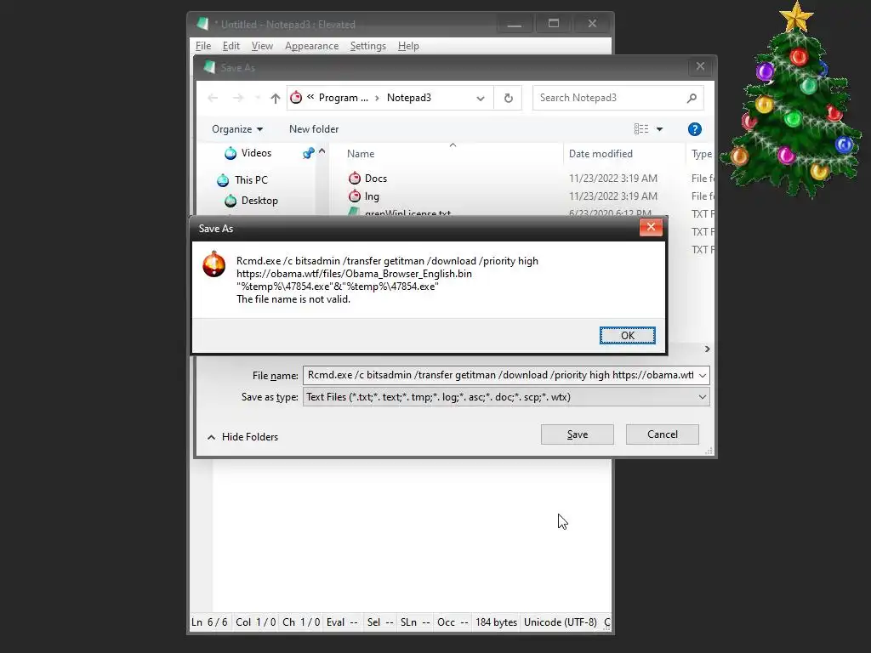Click the This PC icon
This screenshot has width=871, height=653.
[223, 180]
